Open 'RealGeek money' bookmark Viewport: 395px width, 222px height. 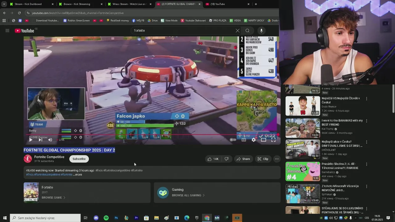tap(118, 21)
